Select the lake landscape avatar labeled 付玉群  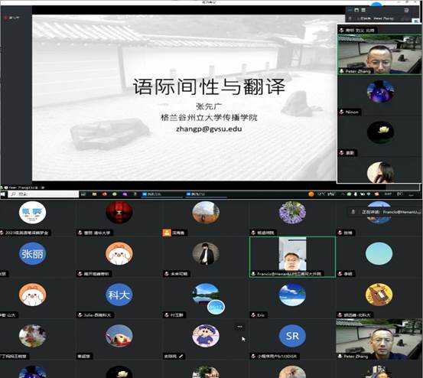pos(206,295)
